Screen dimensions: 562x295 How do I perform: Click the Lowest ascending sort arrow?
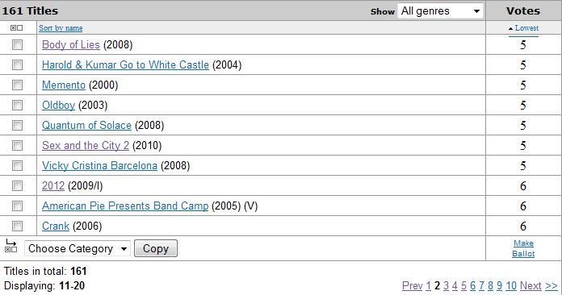pos(511,28)
